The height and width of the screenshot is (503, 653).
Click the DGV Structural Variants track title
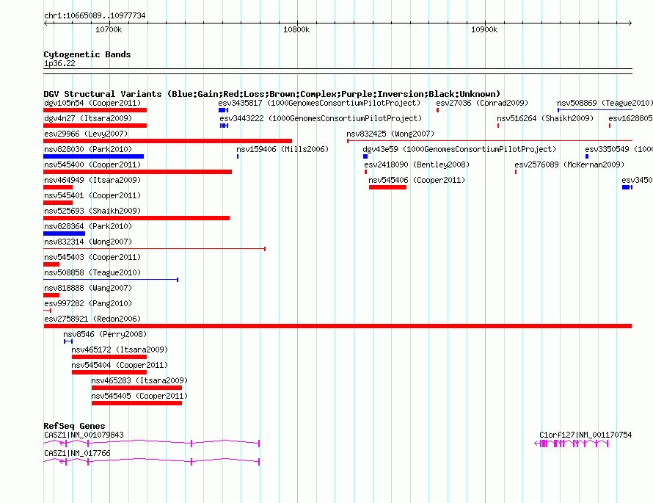coord(272,94)
